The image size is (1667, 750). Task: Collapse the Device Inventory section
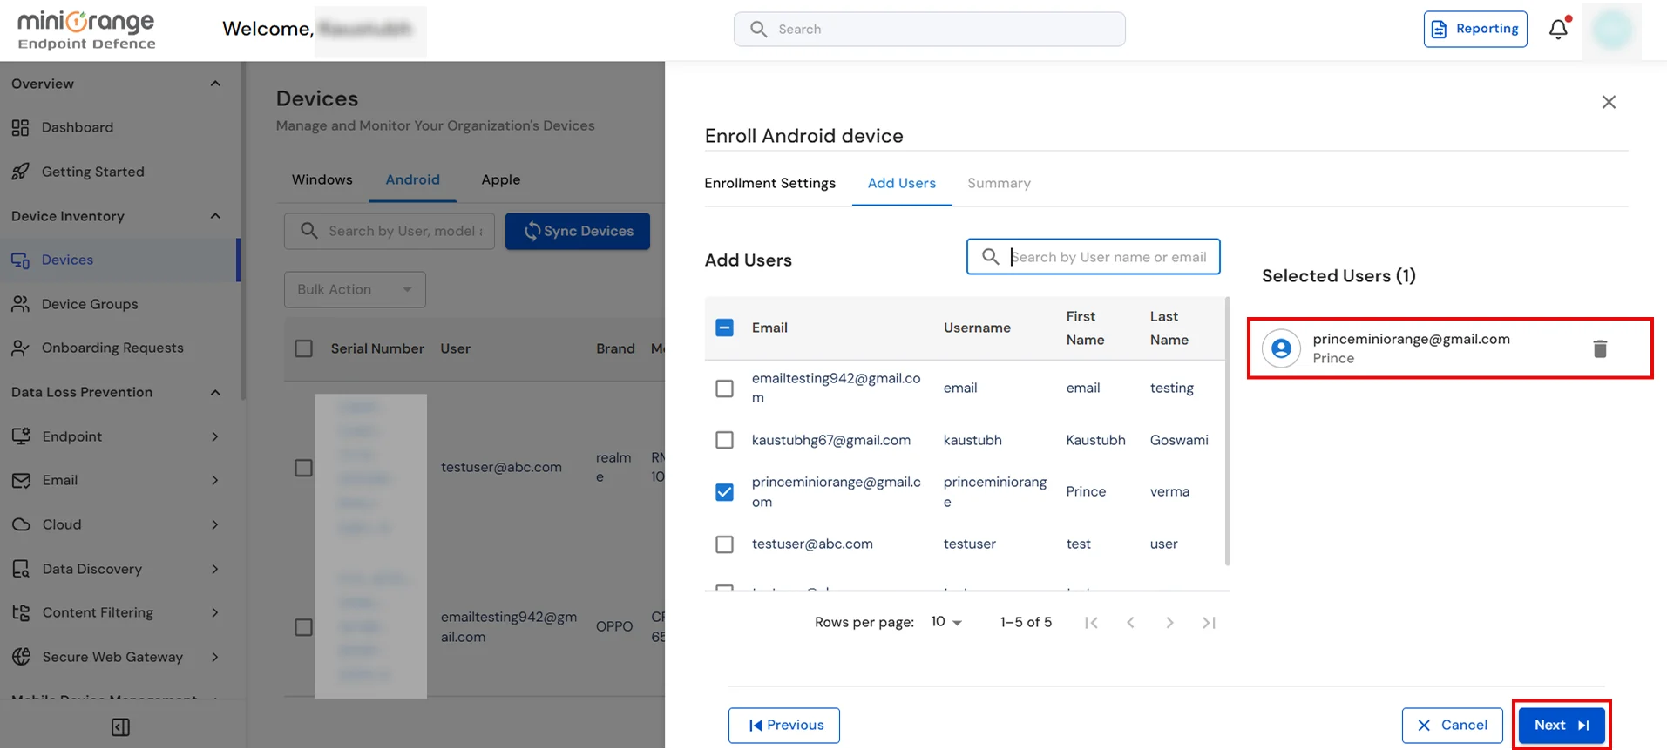215,216
